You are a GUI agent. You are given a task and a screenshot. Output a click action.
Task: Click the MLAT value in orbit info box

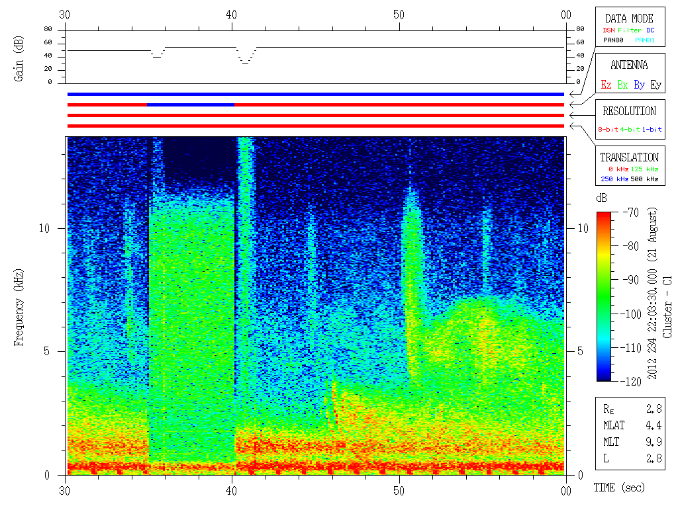coord(654,425)
